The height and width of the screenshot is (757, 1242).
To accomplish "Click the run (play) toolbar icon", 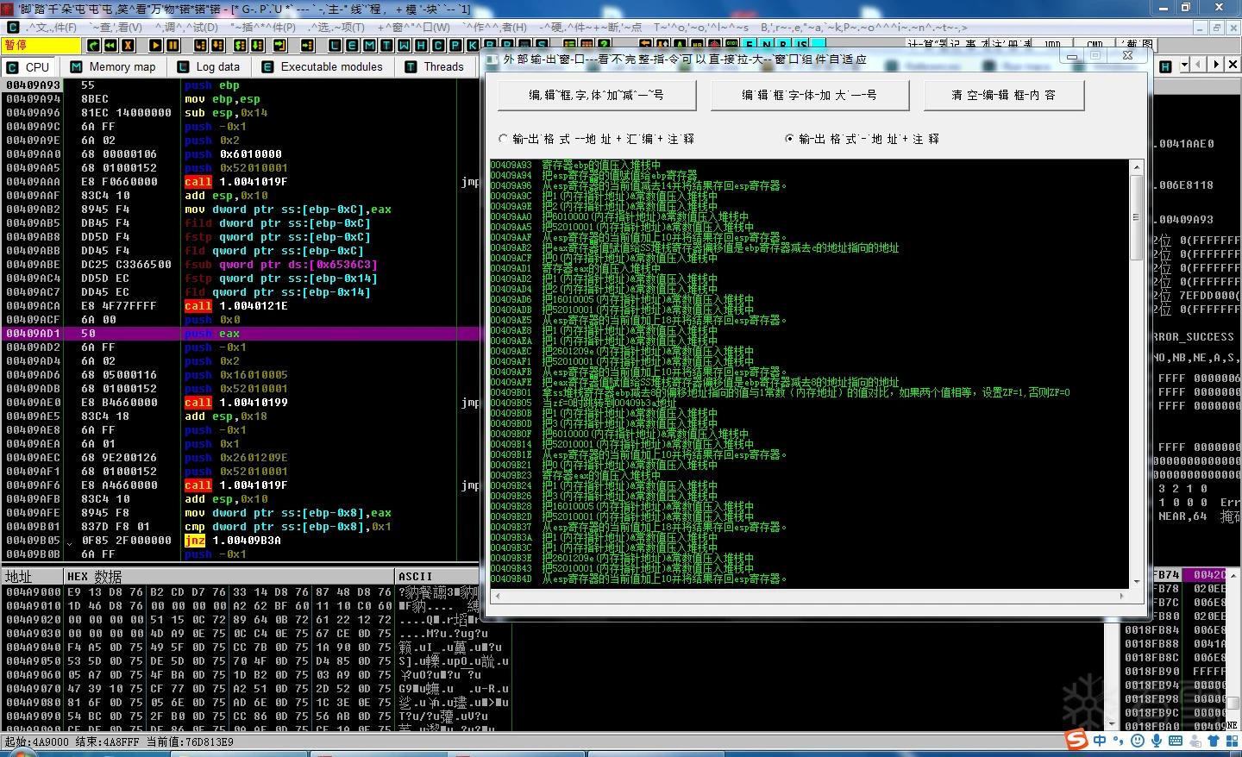I will click(x=155, y=45).
